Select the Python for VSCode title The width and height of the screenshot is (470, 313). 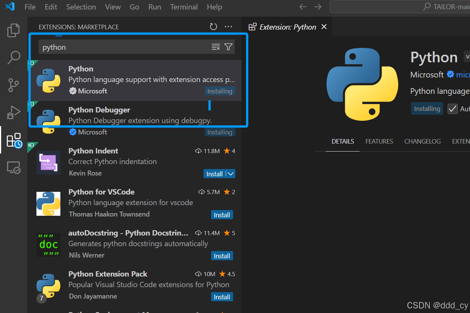[101, 192]
